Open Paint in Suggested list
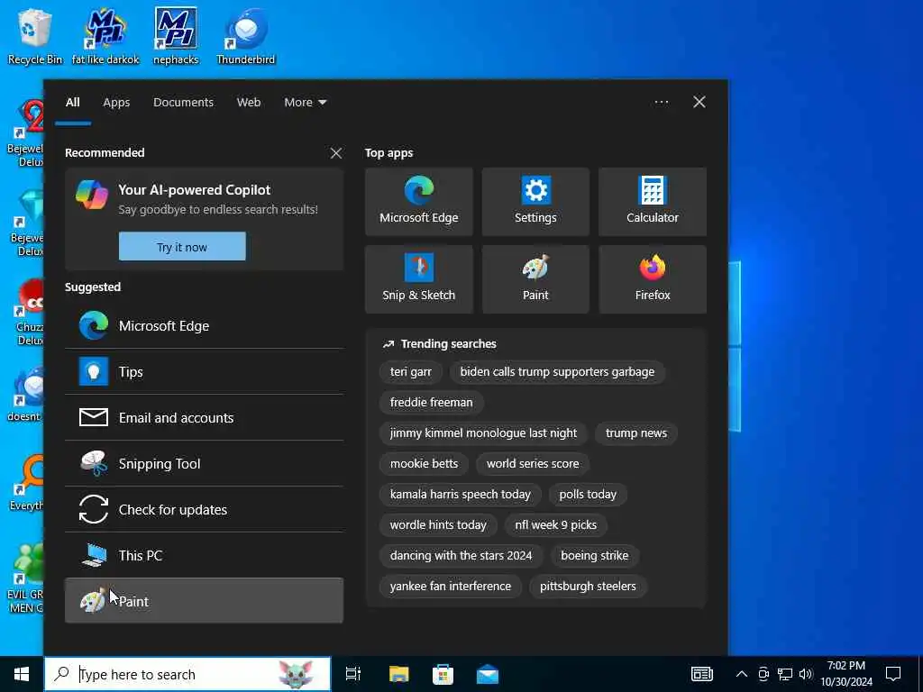Viewport: 923px width, 692px height. (x=204, y=601)
